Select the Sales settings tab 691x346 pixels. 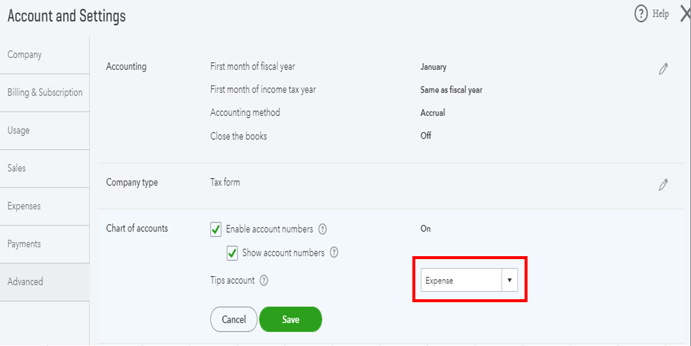16,169
